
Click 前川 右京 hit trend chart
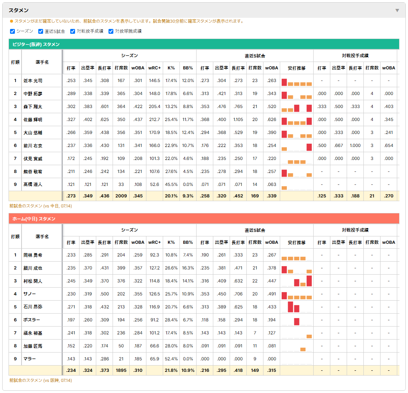297,147
